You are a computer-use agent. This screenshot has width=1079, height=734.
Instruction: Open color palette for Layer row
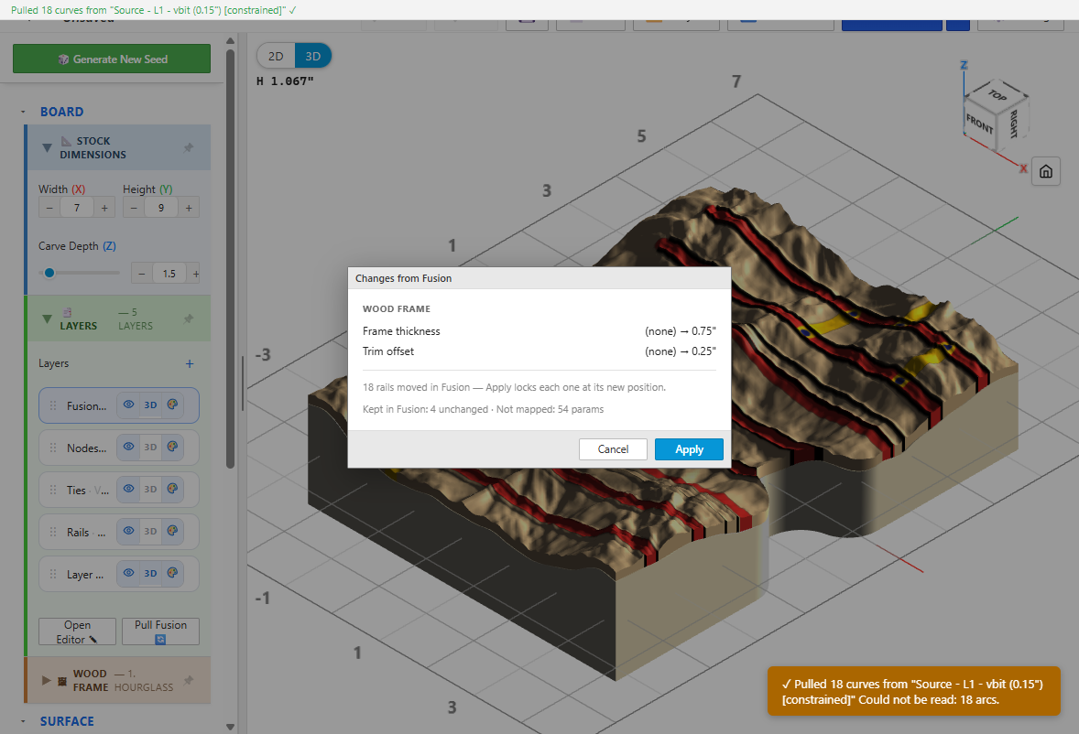(x=173, y=573)
